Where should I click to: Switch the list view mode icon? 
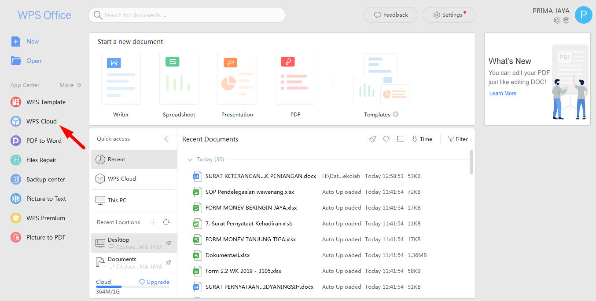tap(401, 139)
